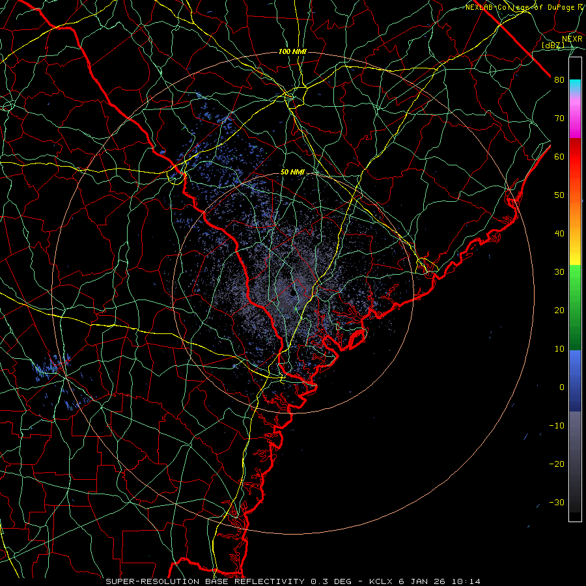
Task: Click the '30' value on the dBZ scale
Action: (x=559, y=272)
